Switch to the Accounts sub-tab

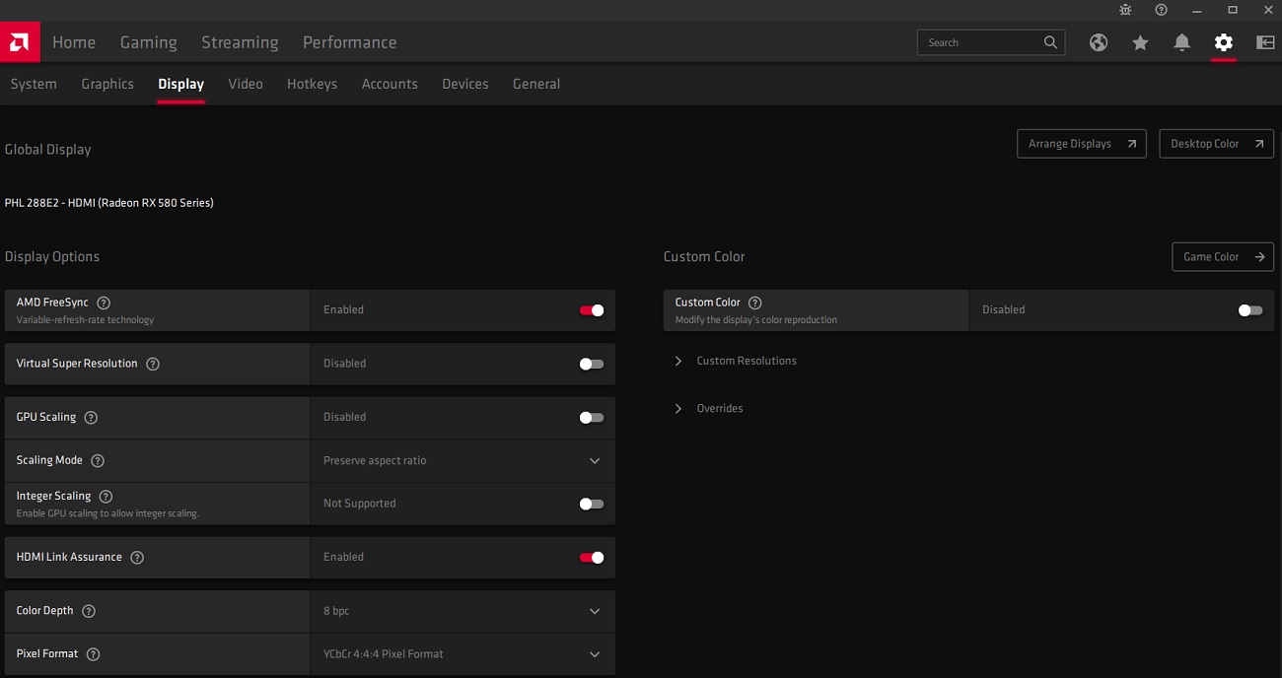[390, 84]
